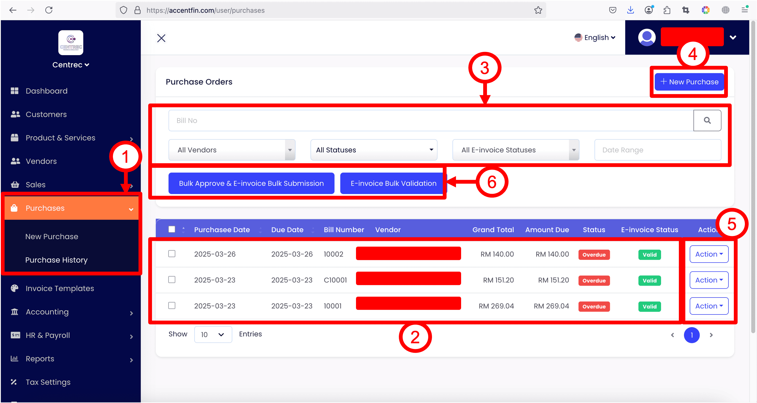Click the magnifier search icon button
Screen dimensions: 757x403
tap(707, 120)
